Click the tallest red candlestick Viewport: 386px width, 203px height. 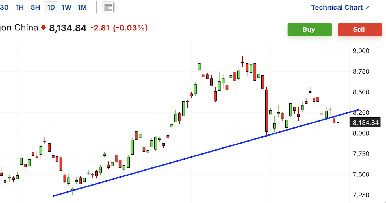pyautogui.click(x=266, y=111)
